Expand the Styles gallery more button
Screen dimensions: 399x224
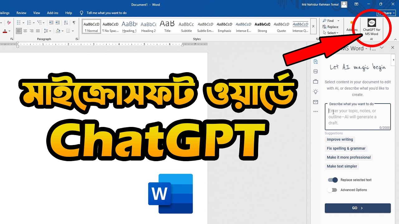(x=313, y=26)
